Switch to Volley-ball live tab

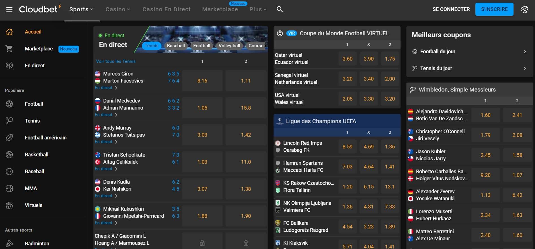tap(229, 46)
